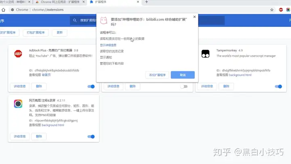Click 删除 on the Adblock Plus card
Screen dimensions: 291x164
coord(39,86)
